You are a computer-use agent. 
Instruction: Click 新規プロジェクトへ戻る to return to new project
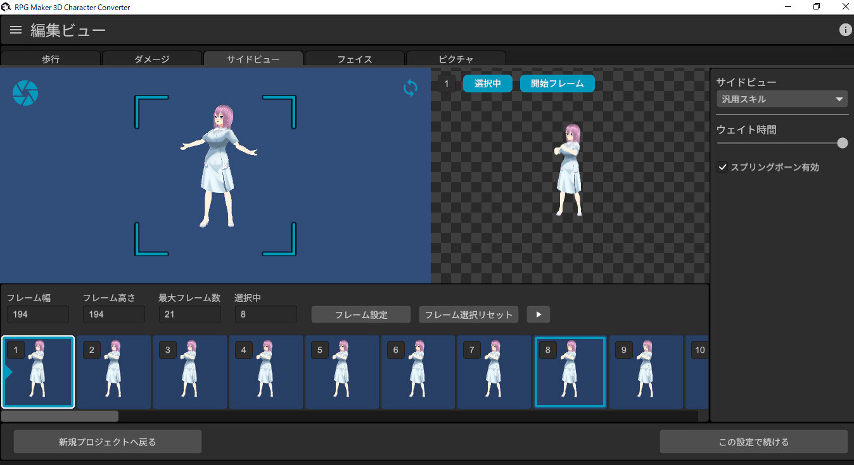[x=107, y=441]
